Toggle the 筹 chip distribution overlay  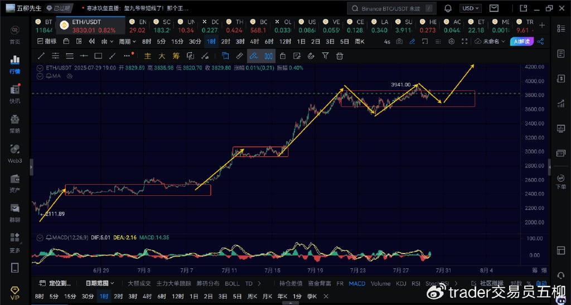(176, 56)
